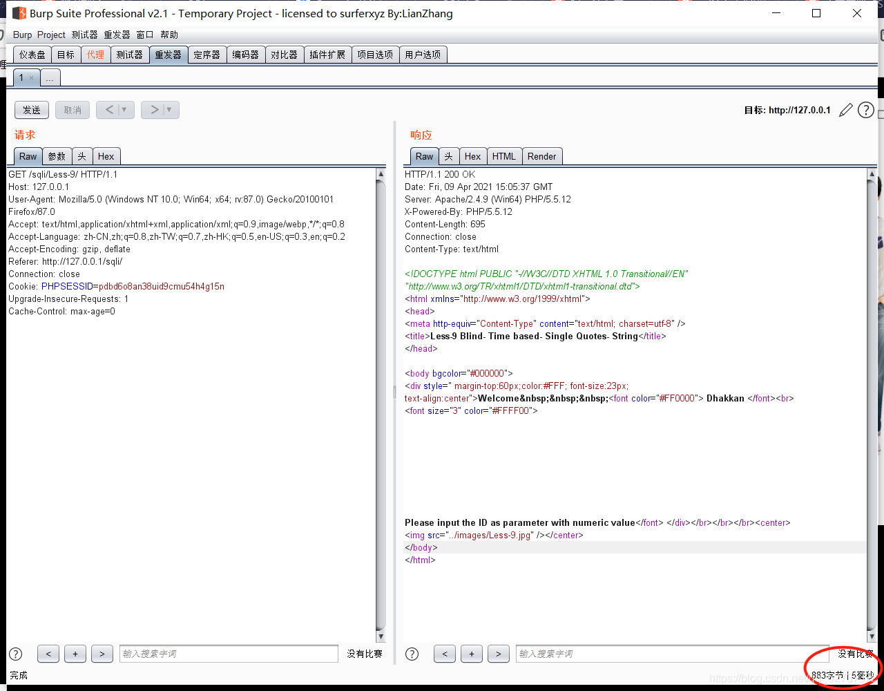Open the 插件扩展 tab

(327, 55)
